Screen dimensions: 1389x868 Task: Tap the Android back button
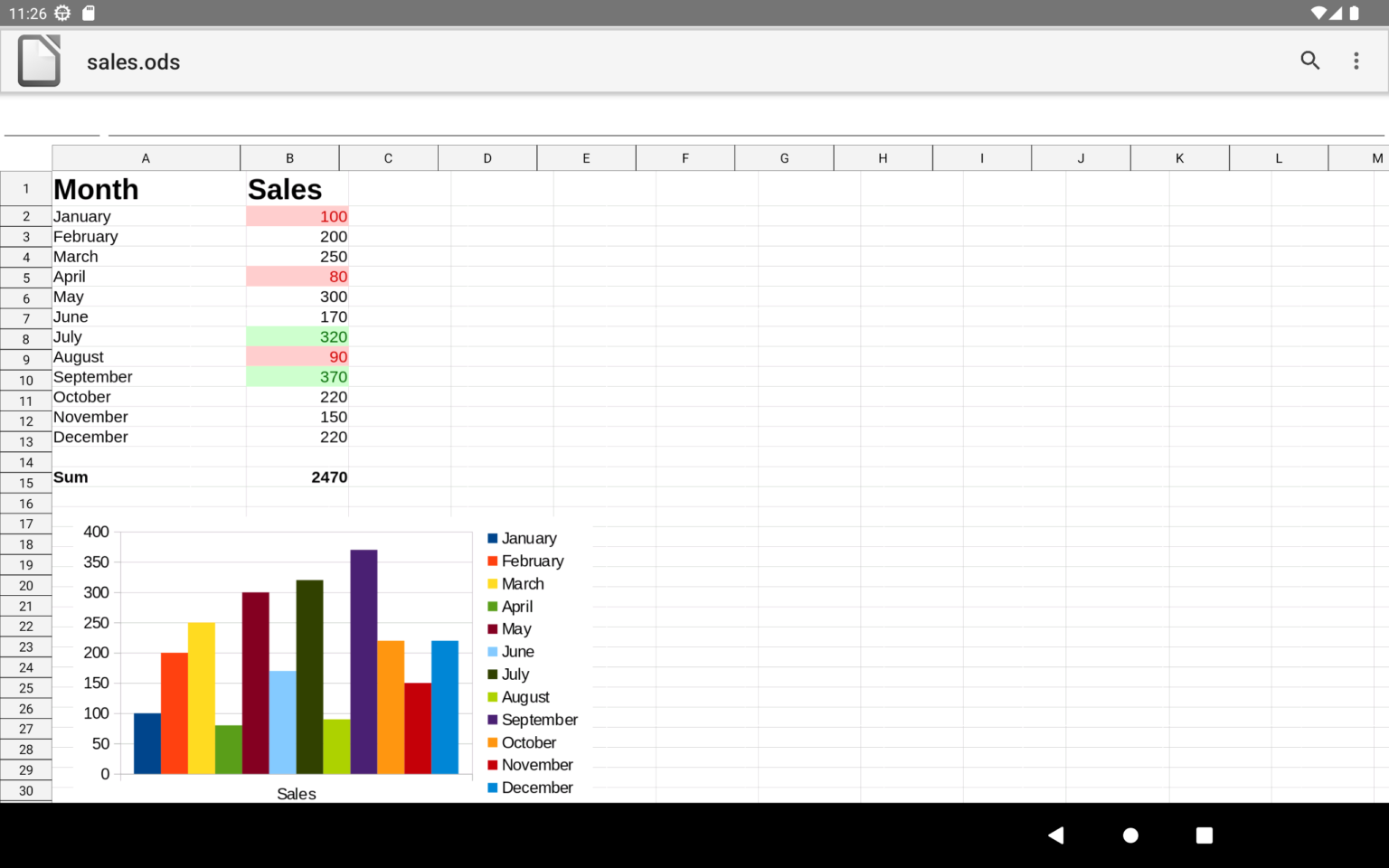point(1057,835)
